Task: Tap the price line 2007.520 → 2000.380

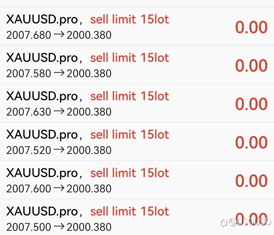Action: click(59, 150)
